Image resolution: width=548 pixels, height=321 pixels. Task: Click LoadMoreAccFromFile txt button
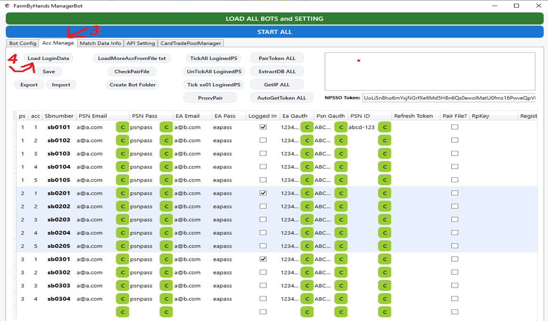(x=132, y=58)
